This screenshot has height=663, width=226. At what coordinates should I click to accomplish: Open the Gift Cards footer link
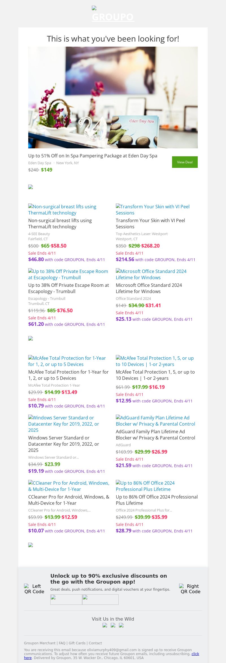tap(77, 643)
